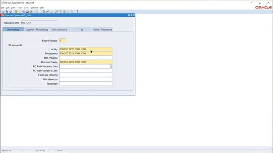Image resolution: width=273 pixels, height=153 pixels.
Task: Minimize the Financials Options inner window
Action: coord(129,15)
